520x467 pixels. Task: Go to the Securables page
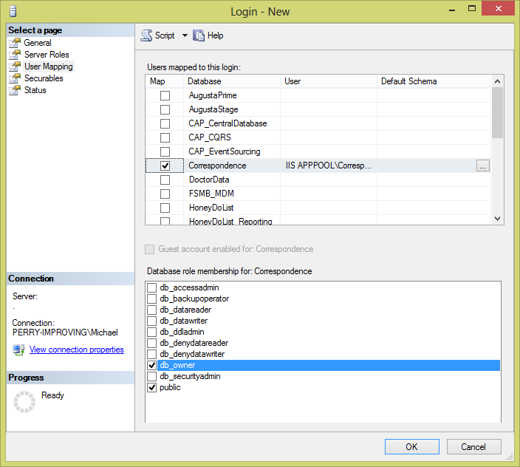(x=43, y=78)
